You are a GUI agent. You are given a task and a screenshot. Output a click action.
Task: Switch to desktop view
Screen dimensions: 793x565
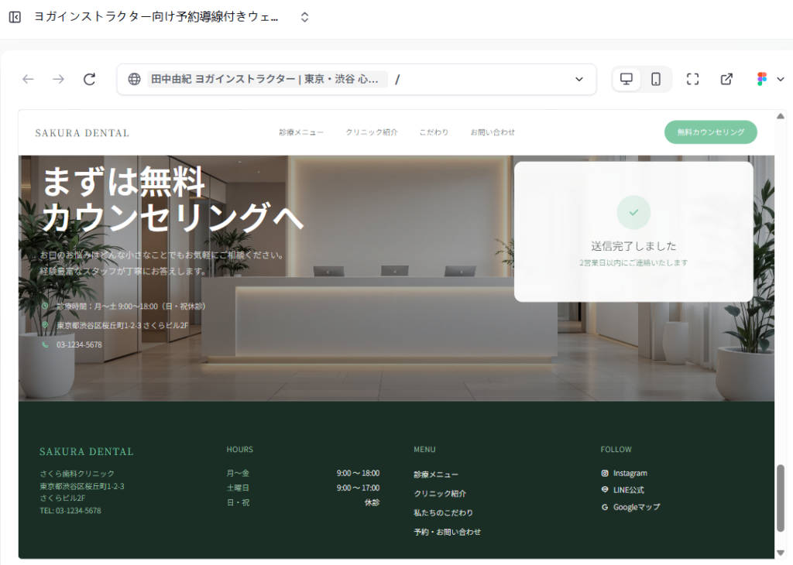coord(627,79)
